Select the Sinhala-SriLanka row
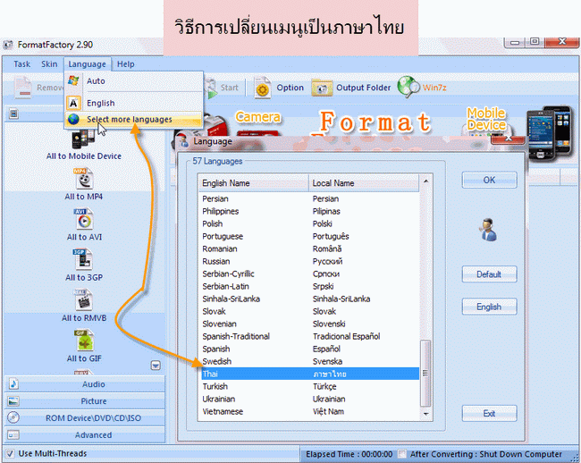The width and height of the screenshot is (581, 463). pyautogui.click(x=310, y=299)
